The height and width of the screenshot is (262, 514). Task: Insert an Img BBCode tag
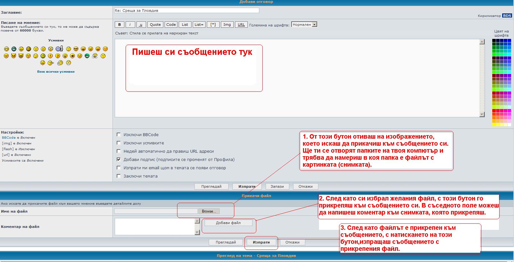coord(227,25)
